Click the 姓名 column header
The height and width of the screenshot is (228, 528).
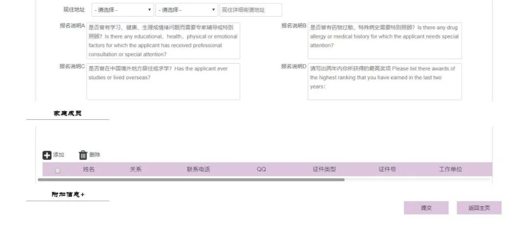coord(89,169)
